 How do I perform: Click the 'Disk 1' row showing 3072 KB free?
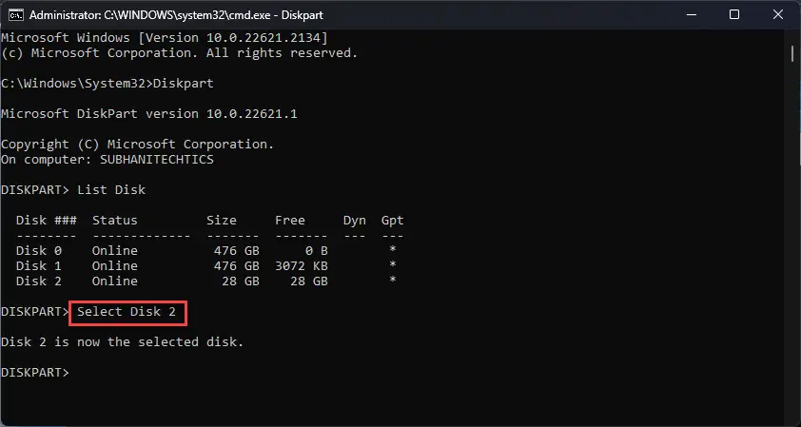tap(206, 266)
